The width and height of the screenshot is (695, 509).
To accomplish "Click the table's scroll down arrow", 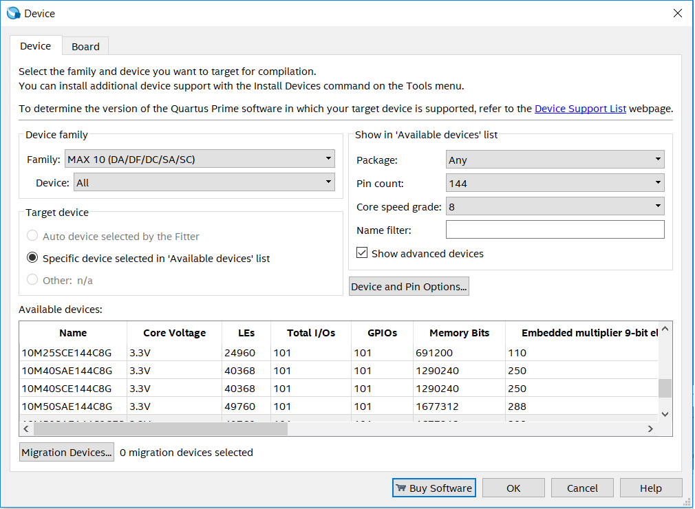I will pos(665,413).
